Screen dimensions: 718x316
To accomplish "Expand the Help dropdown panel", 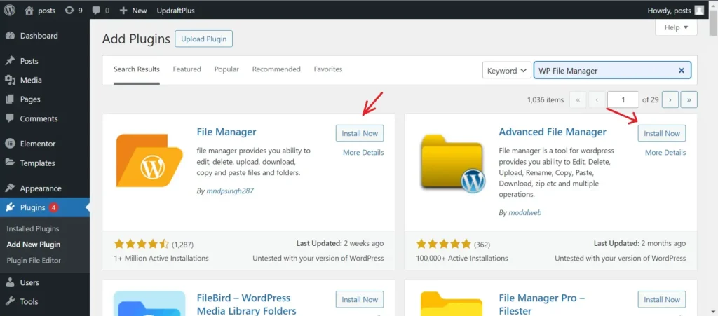I will [x=676, y=27].
